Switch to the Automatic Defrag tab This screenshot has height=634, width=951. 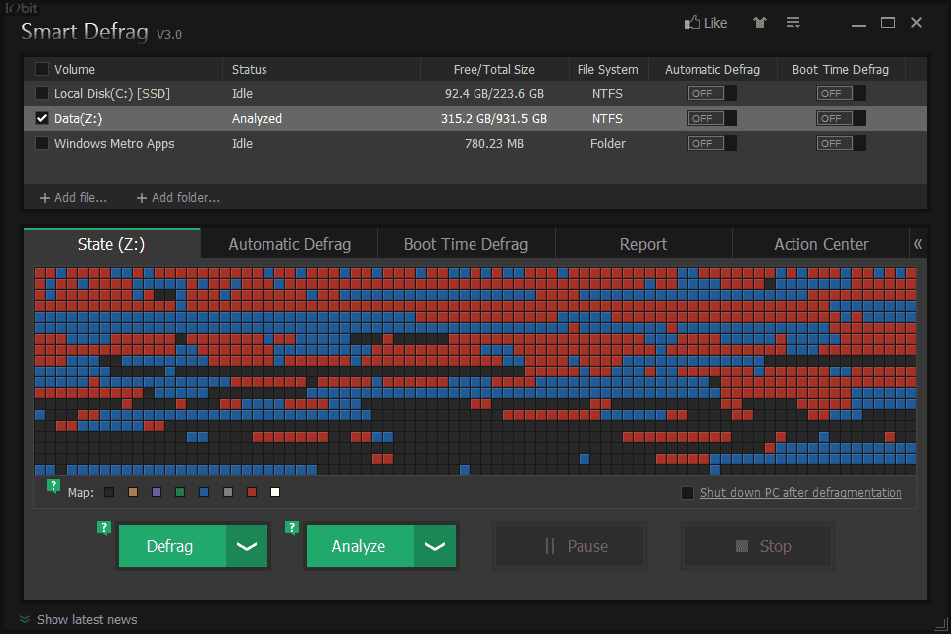[x=289, y=244]
